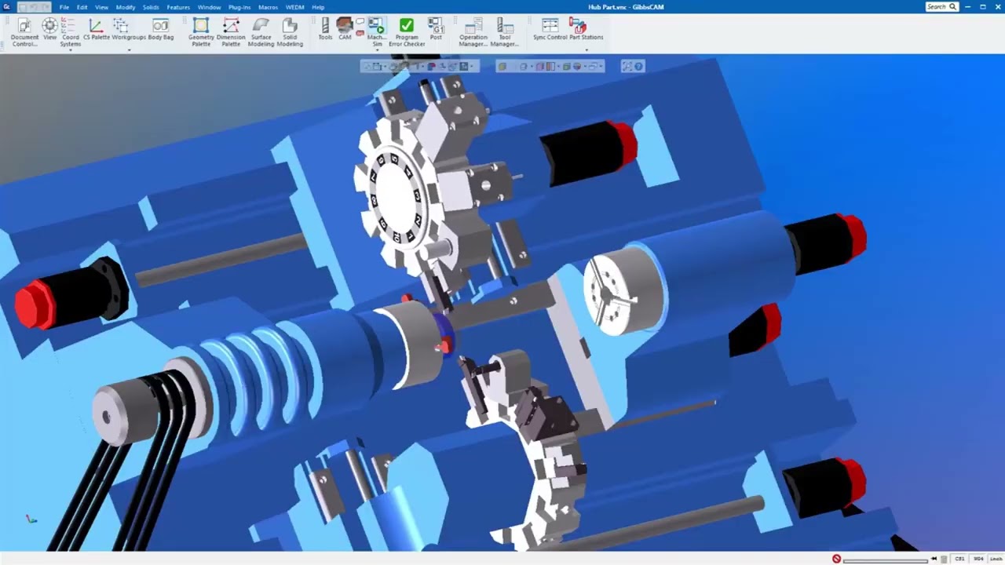Screen dimensions: 1005x565
Task: Open the WEDM menu
Action: (x=294, y=7)
